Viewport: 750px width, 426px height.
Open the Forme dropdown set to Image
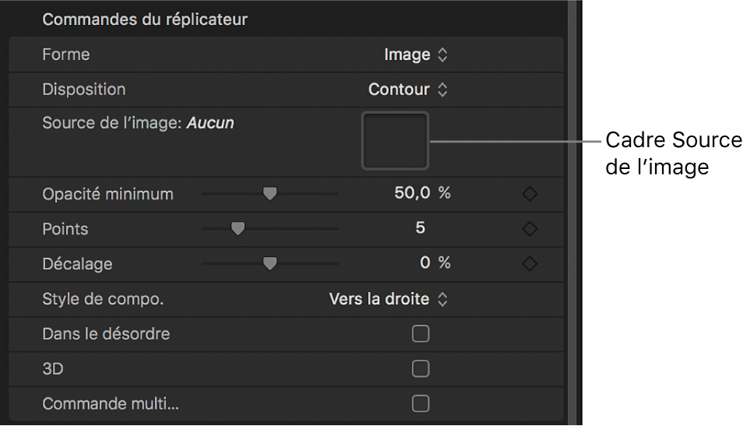click(x=416, y=55)
